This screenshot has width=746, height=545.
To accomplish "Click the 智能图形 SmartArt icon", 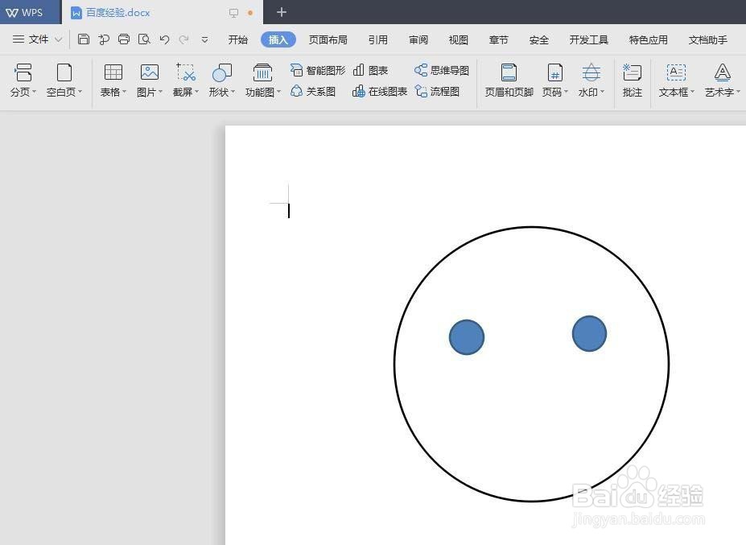I will coord(319,70).
